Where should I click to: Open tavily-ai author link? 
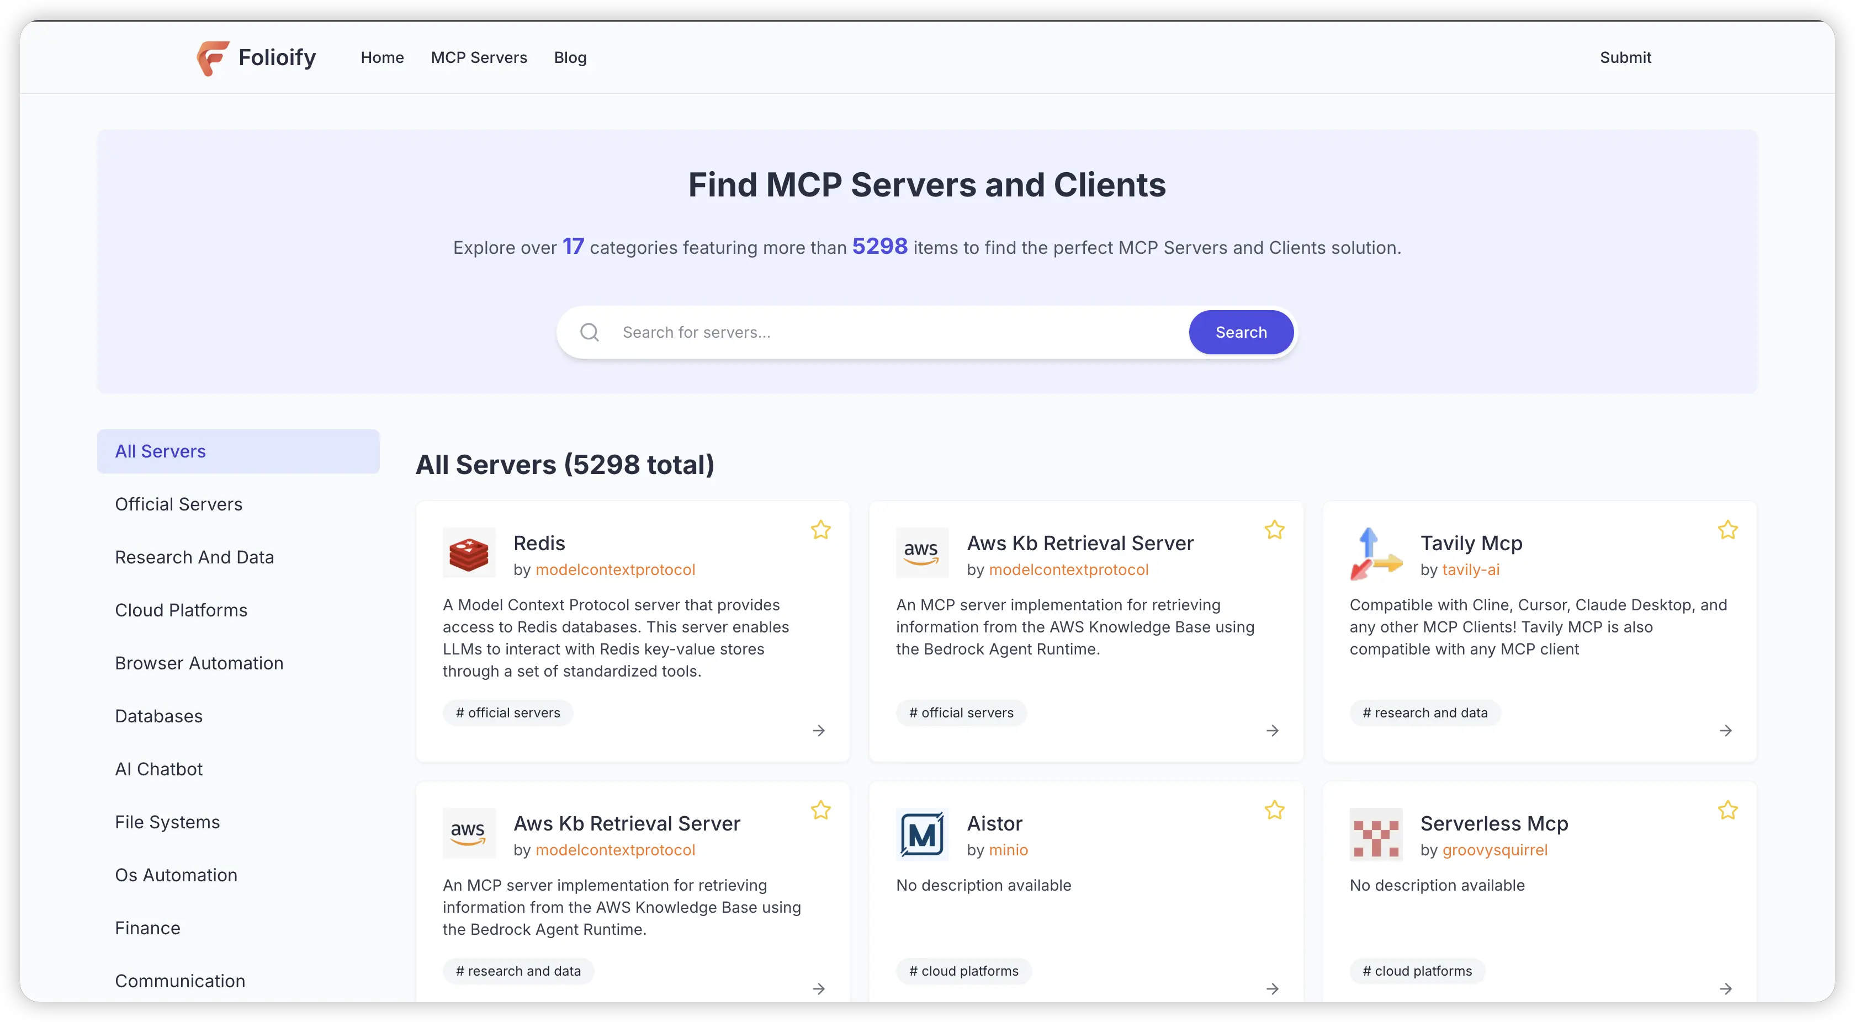click(1470, 569)
